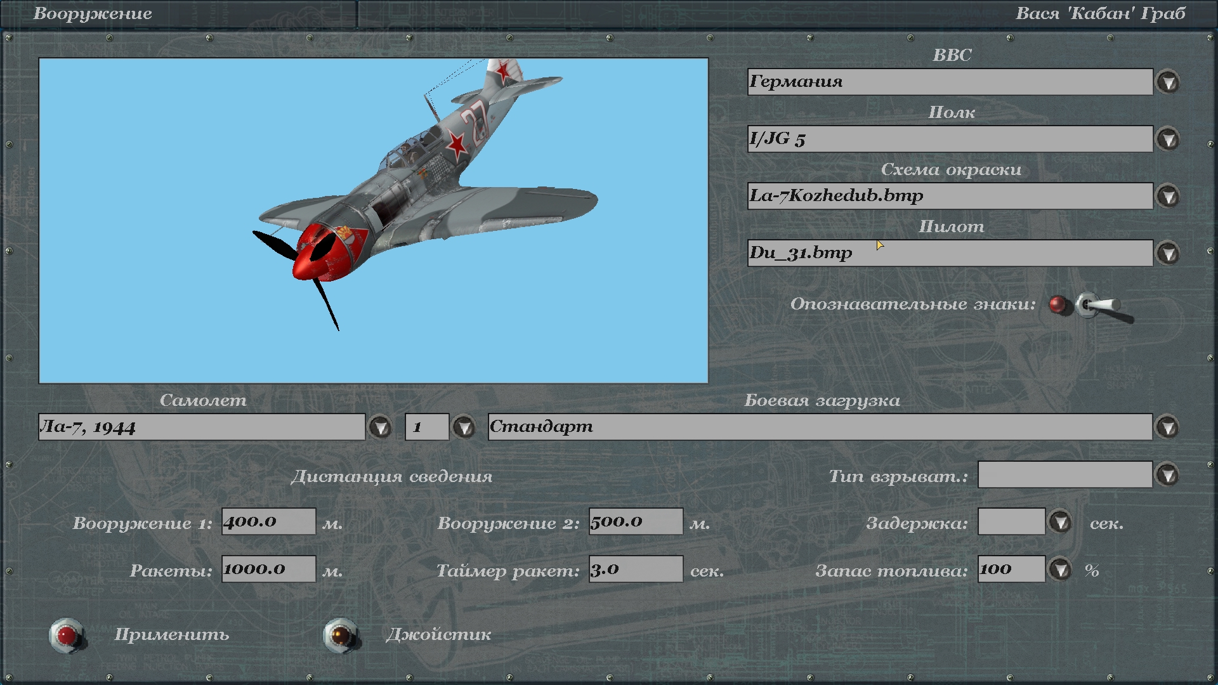The image size is (1218, 685).
Task: Click the red Опознавательные знаки indicator lamp
Action: [1057, 305]
